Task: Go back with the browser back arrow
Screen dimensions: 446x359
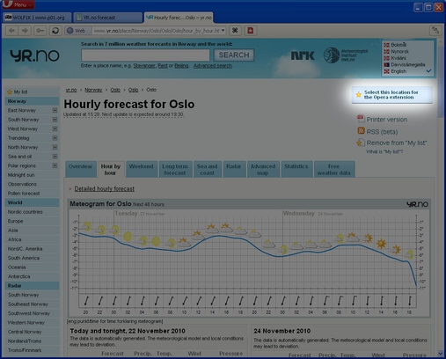Action: tap(11, 31)
